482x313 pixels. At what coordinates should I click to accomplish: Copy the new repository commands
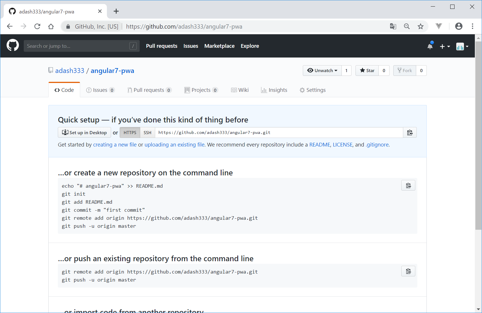tap(408, 186)
